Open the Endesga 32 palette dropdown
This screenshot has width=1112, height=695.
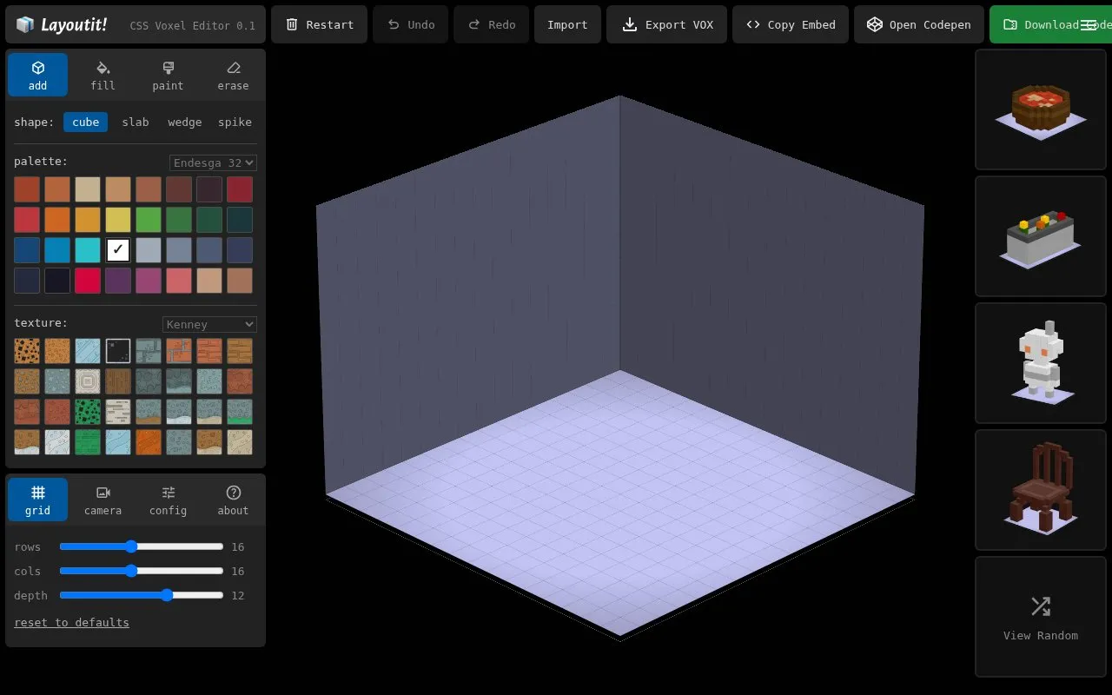(213, 162)
